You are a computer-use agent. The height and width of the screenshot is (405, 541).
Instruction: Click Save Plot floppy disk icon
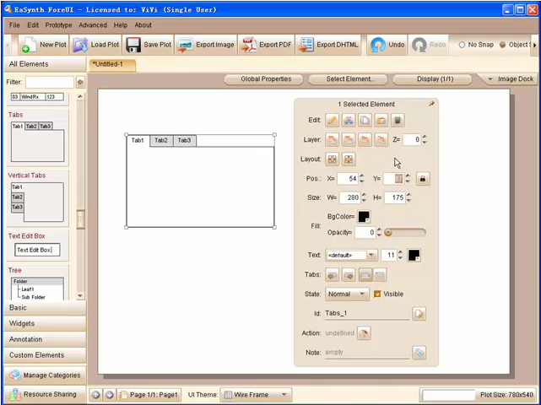pos(133,45)
